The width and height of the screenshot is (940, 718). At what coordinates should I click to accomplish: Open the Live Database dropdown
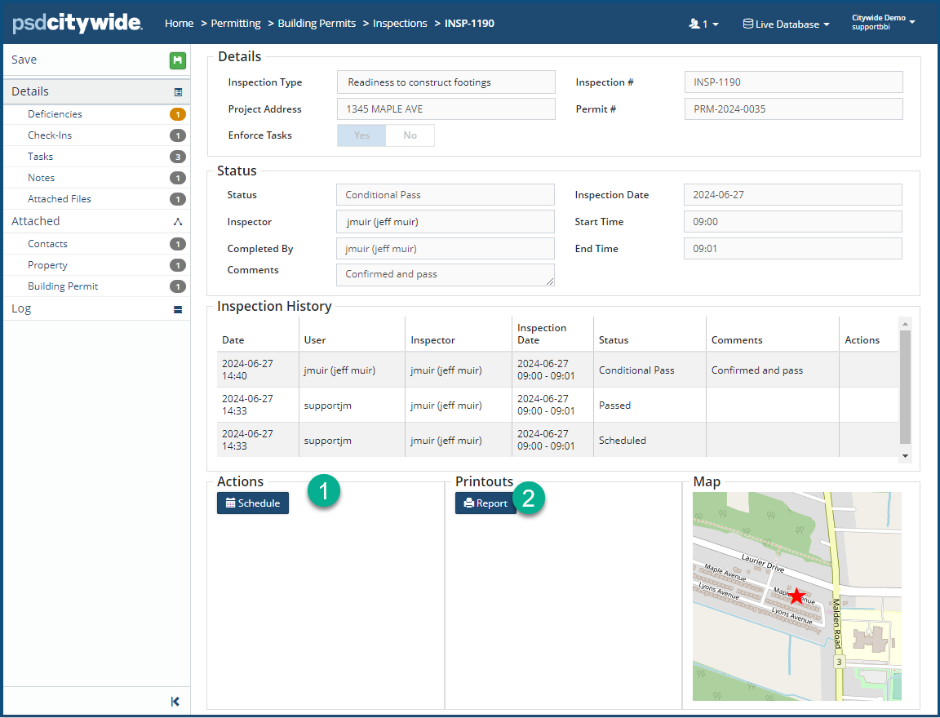[786, 24]
